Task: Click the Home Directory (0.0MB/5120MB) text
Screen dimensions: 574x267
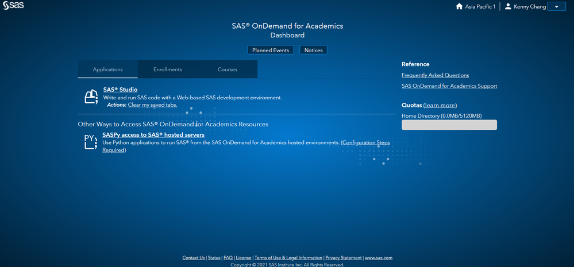Action: point(441,116)
